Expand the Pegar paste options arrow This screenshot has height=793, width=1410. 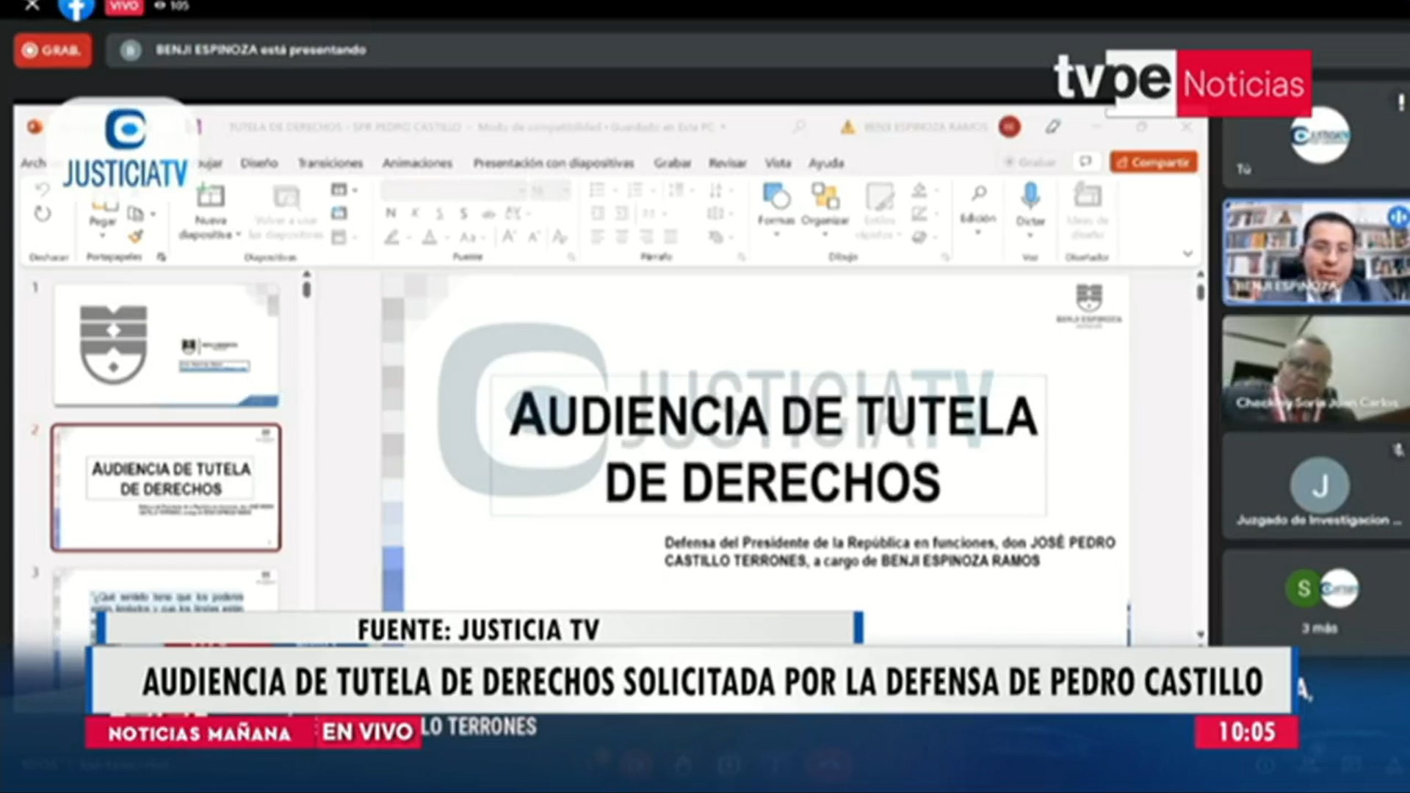point(102,236)
